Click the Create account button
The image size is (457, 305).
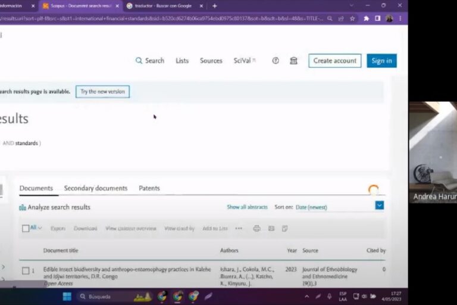(x=334, y=61)
